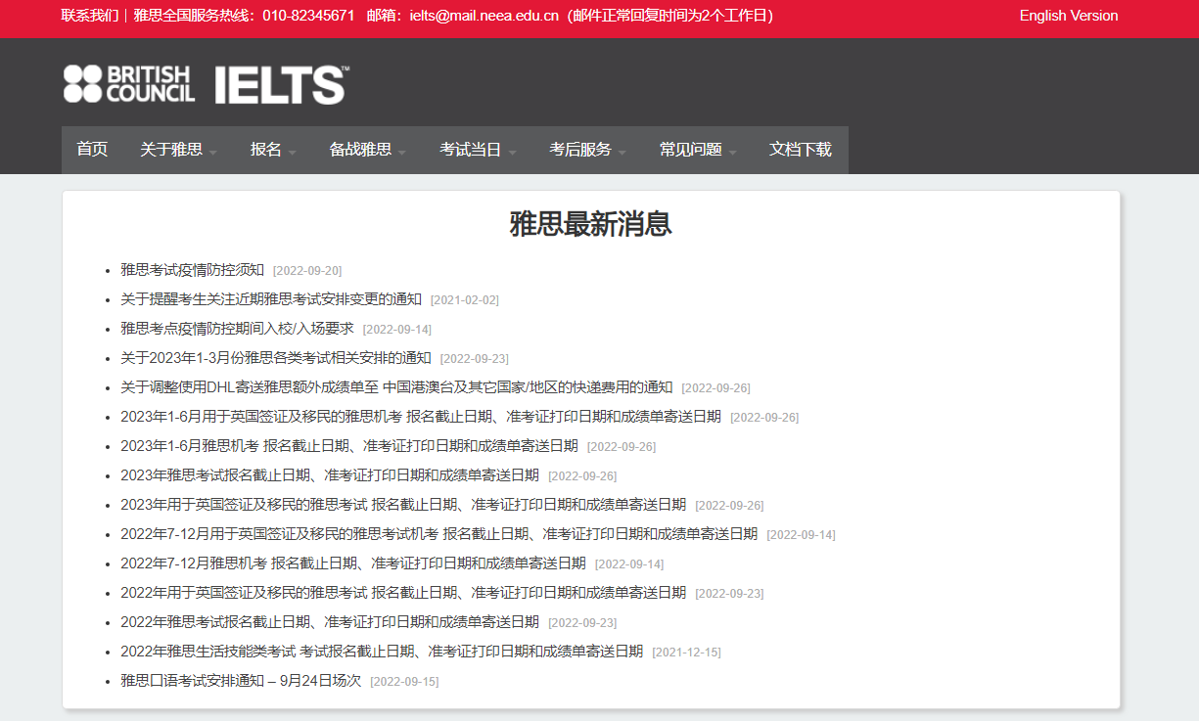Go to 首页 in navigation bar

[92, 150]
